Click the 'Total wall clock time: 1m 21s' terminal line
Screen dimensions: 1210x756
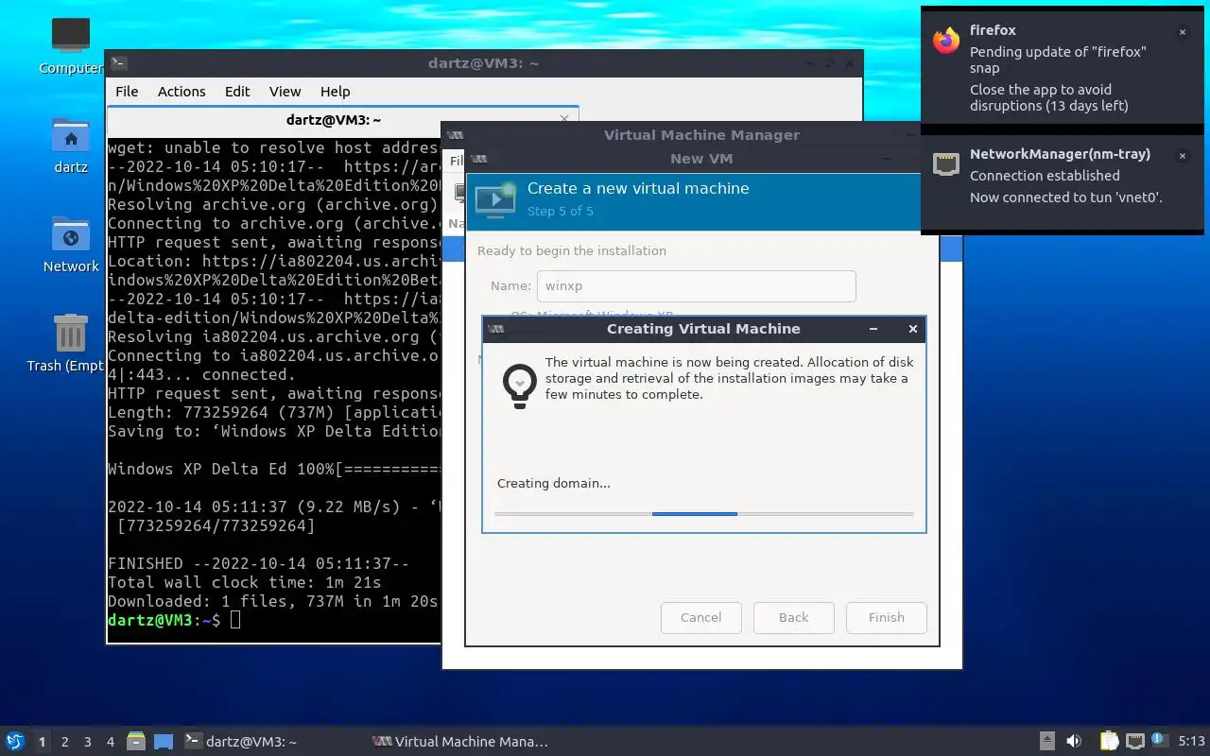[x=245, y=582]
